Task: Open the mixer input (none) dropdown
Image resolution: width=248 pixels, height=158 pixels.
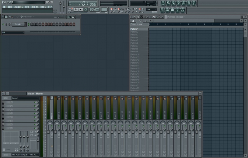Action: point(25,98)
